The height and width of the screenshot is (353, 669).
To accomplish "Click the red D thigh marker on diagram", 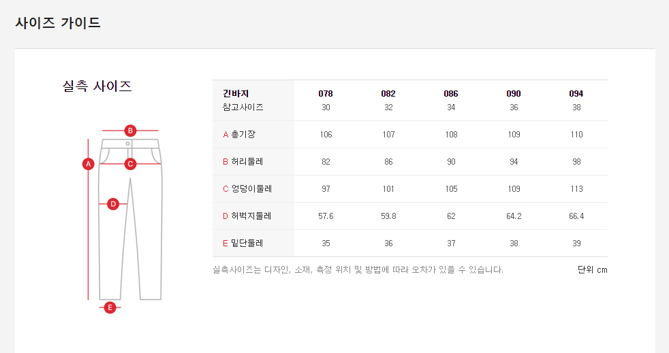I will click(x=113, y=203).
